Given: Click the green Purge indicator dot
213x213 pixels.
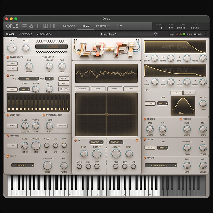Looking at the screenshot, I should click(x=184, y=34).
